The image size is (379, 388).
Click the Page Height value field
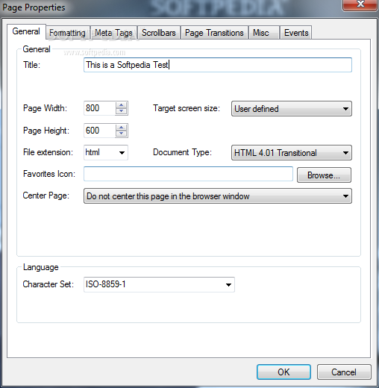point(99,131)
